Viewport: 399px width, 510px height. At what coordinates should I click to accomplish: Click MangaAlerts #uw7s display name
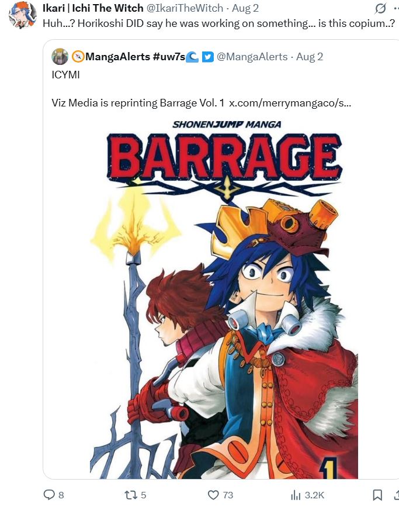pos(135,57)
